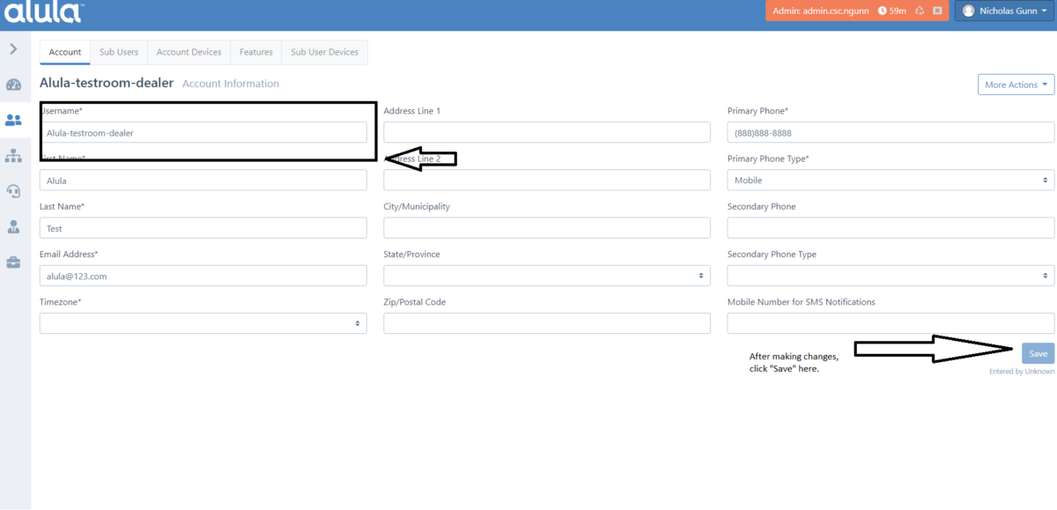Click the person sidebar icon
Viewport: 1057px width, 510px height.
pos(14,226)
